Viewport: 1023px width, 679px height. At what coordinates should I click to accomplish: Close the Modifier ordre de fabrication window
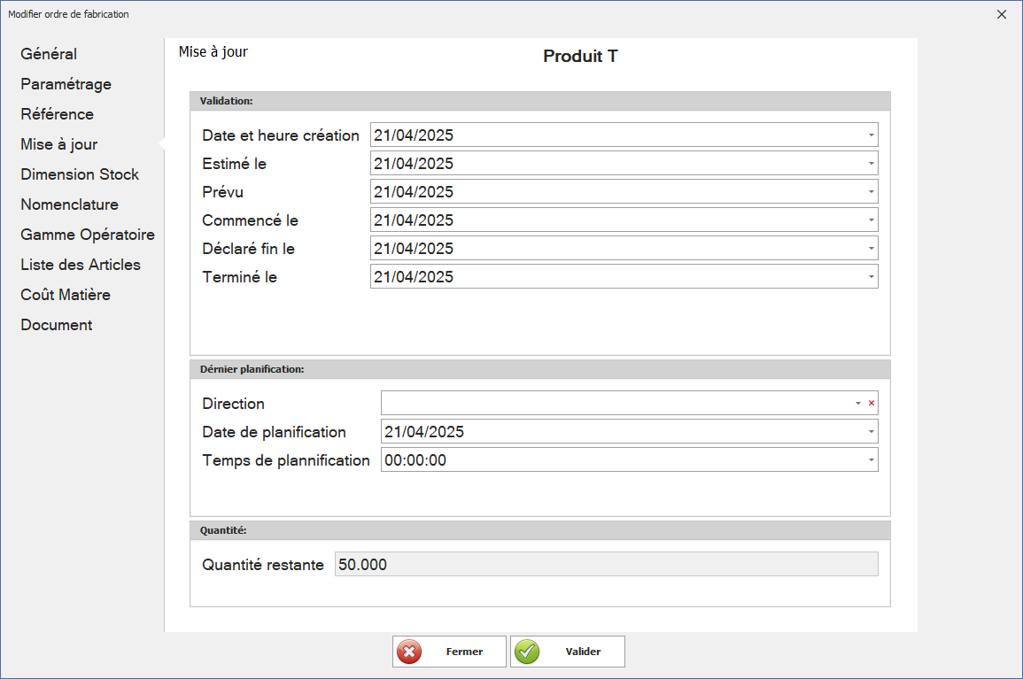click(x=1002, y=14)
